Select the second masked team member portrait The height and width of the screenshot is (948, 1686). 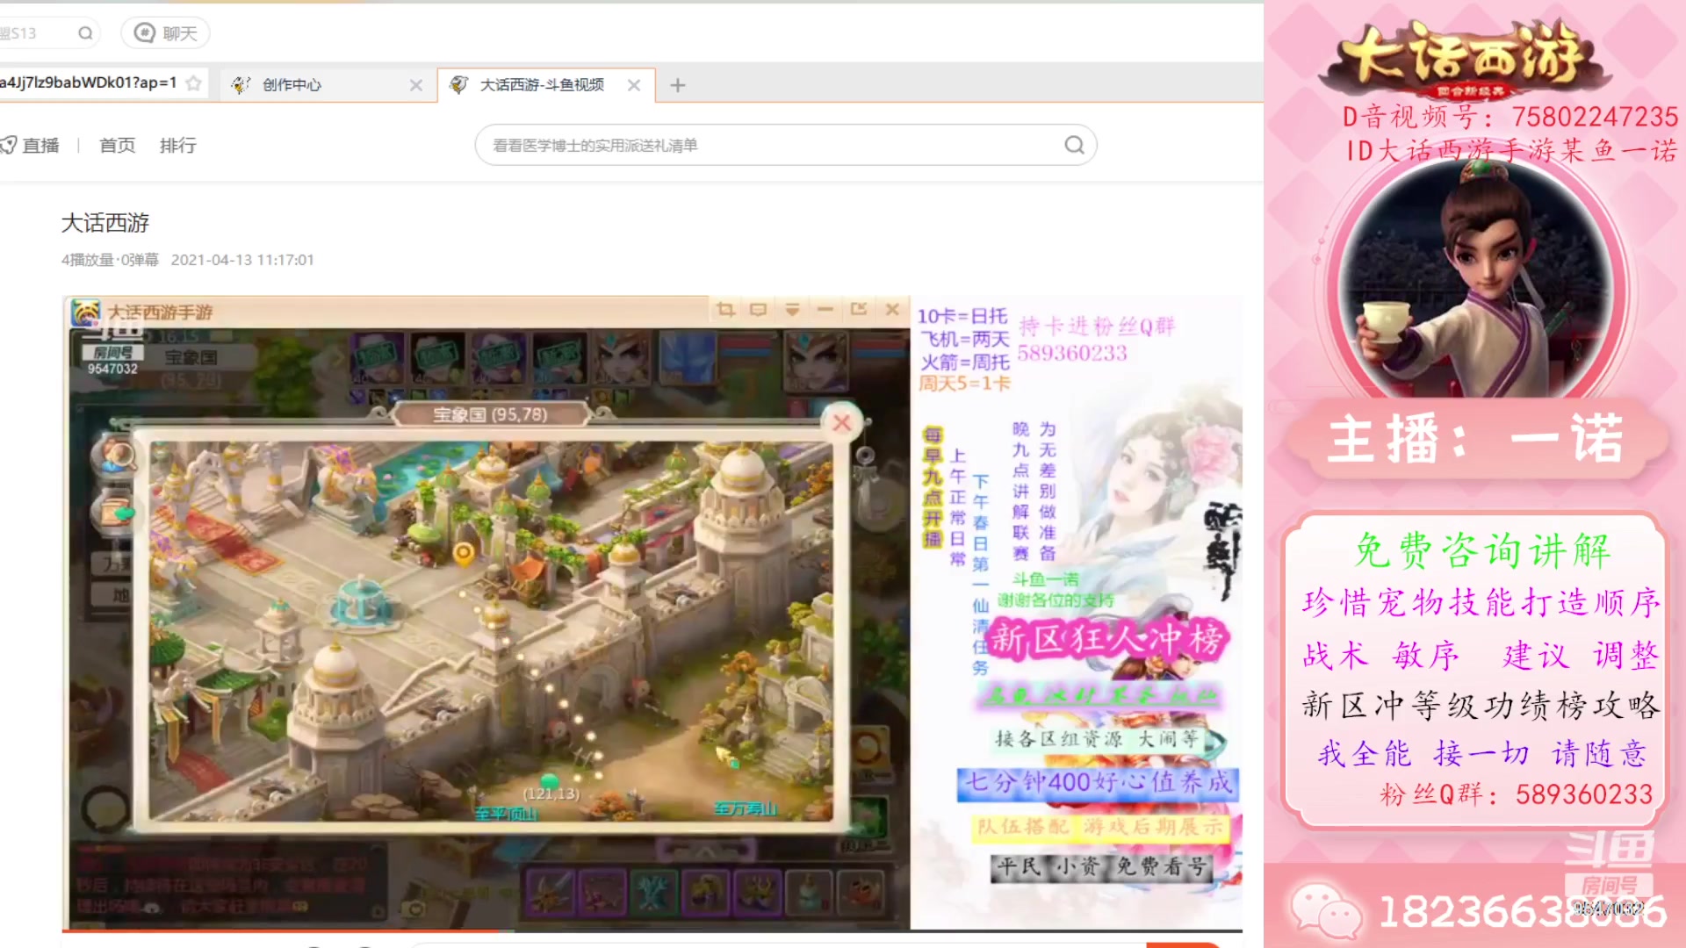(x=438, y=357)
